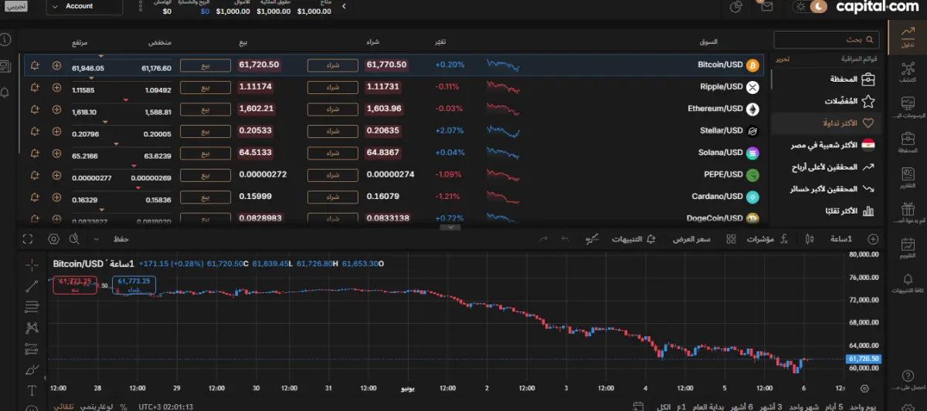Screen dimensions: 927x411
Task: Open 1ساعة timeframe dropdown
Action: [x=841, y=239]
